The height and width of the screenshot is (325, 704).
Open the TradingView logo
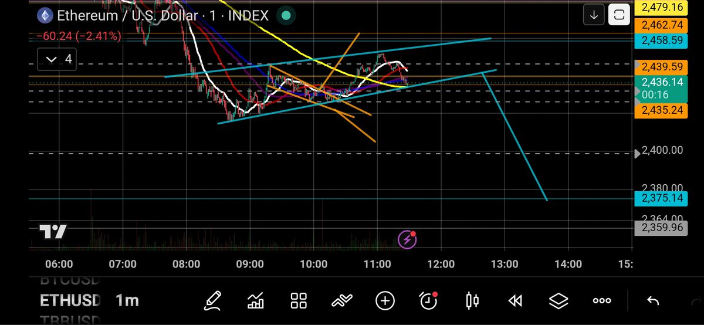(53, 231)
